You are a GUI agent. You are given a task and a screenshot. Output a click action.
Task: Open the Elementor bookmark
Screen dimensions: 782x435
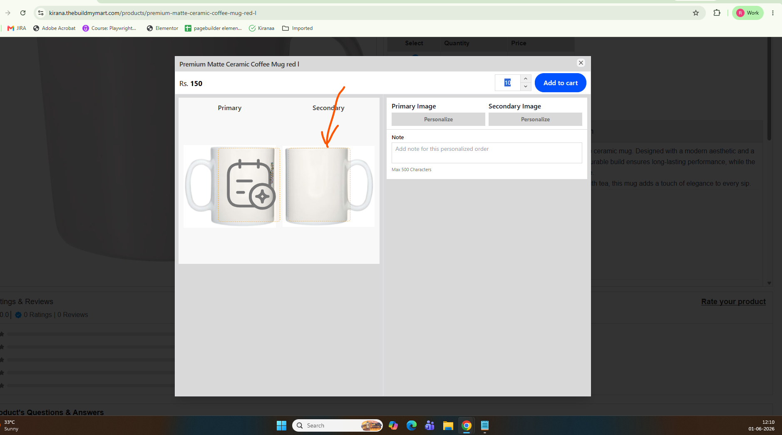click(162, 28)
